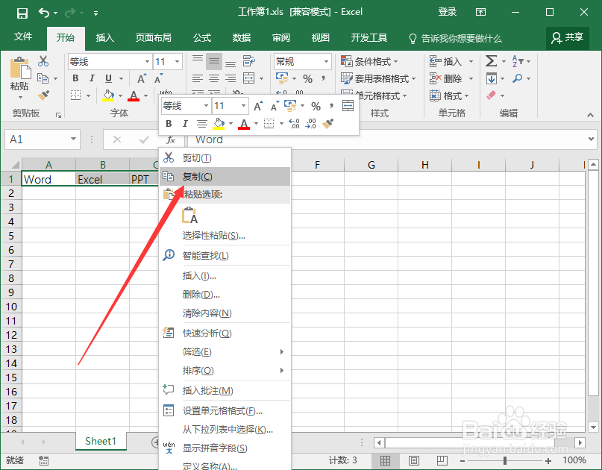The width and height of the screenshot is (602, 470).
Task: Toggle align right in ribbon alignment group
Action: tap(231, 79)
